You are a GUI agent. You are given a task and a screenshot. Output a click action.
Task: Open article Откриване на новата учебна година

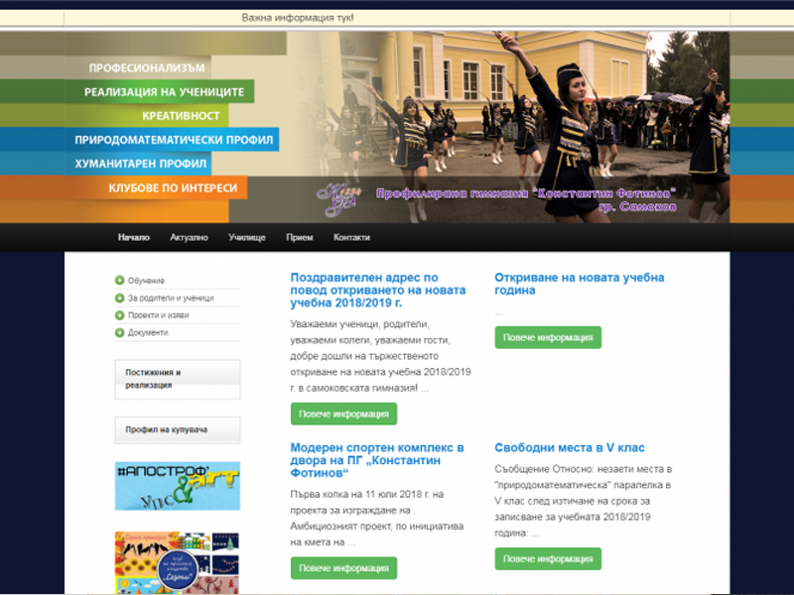click(580, 284)
